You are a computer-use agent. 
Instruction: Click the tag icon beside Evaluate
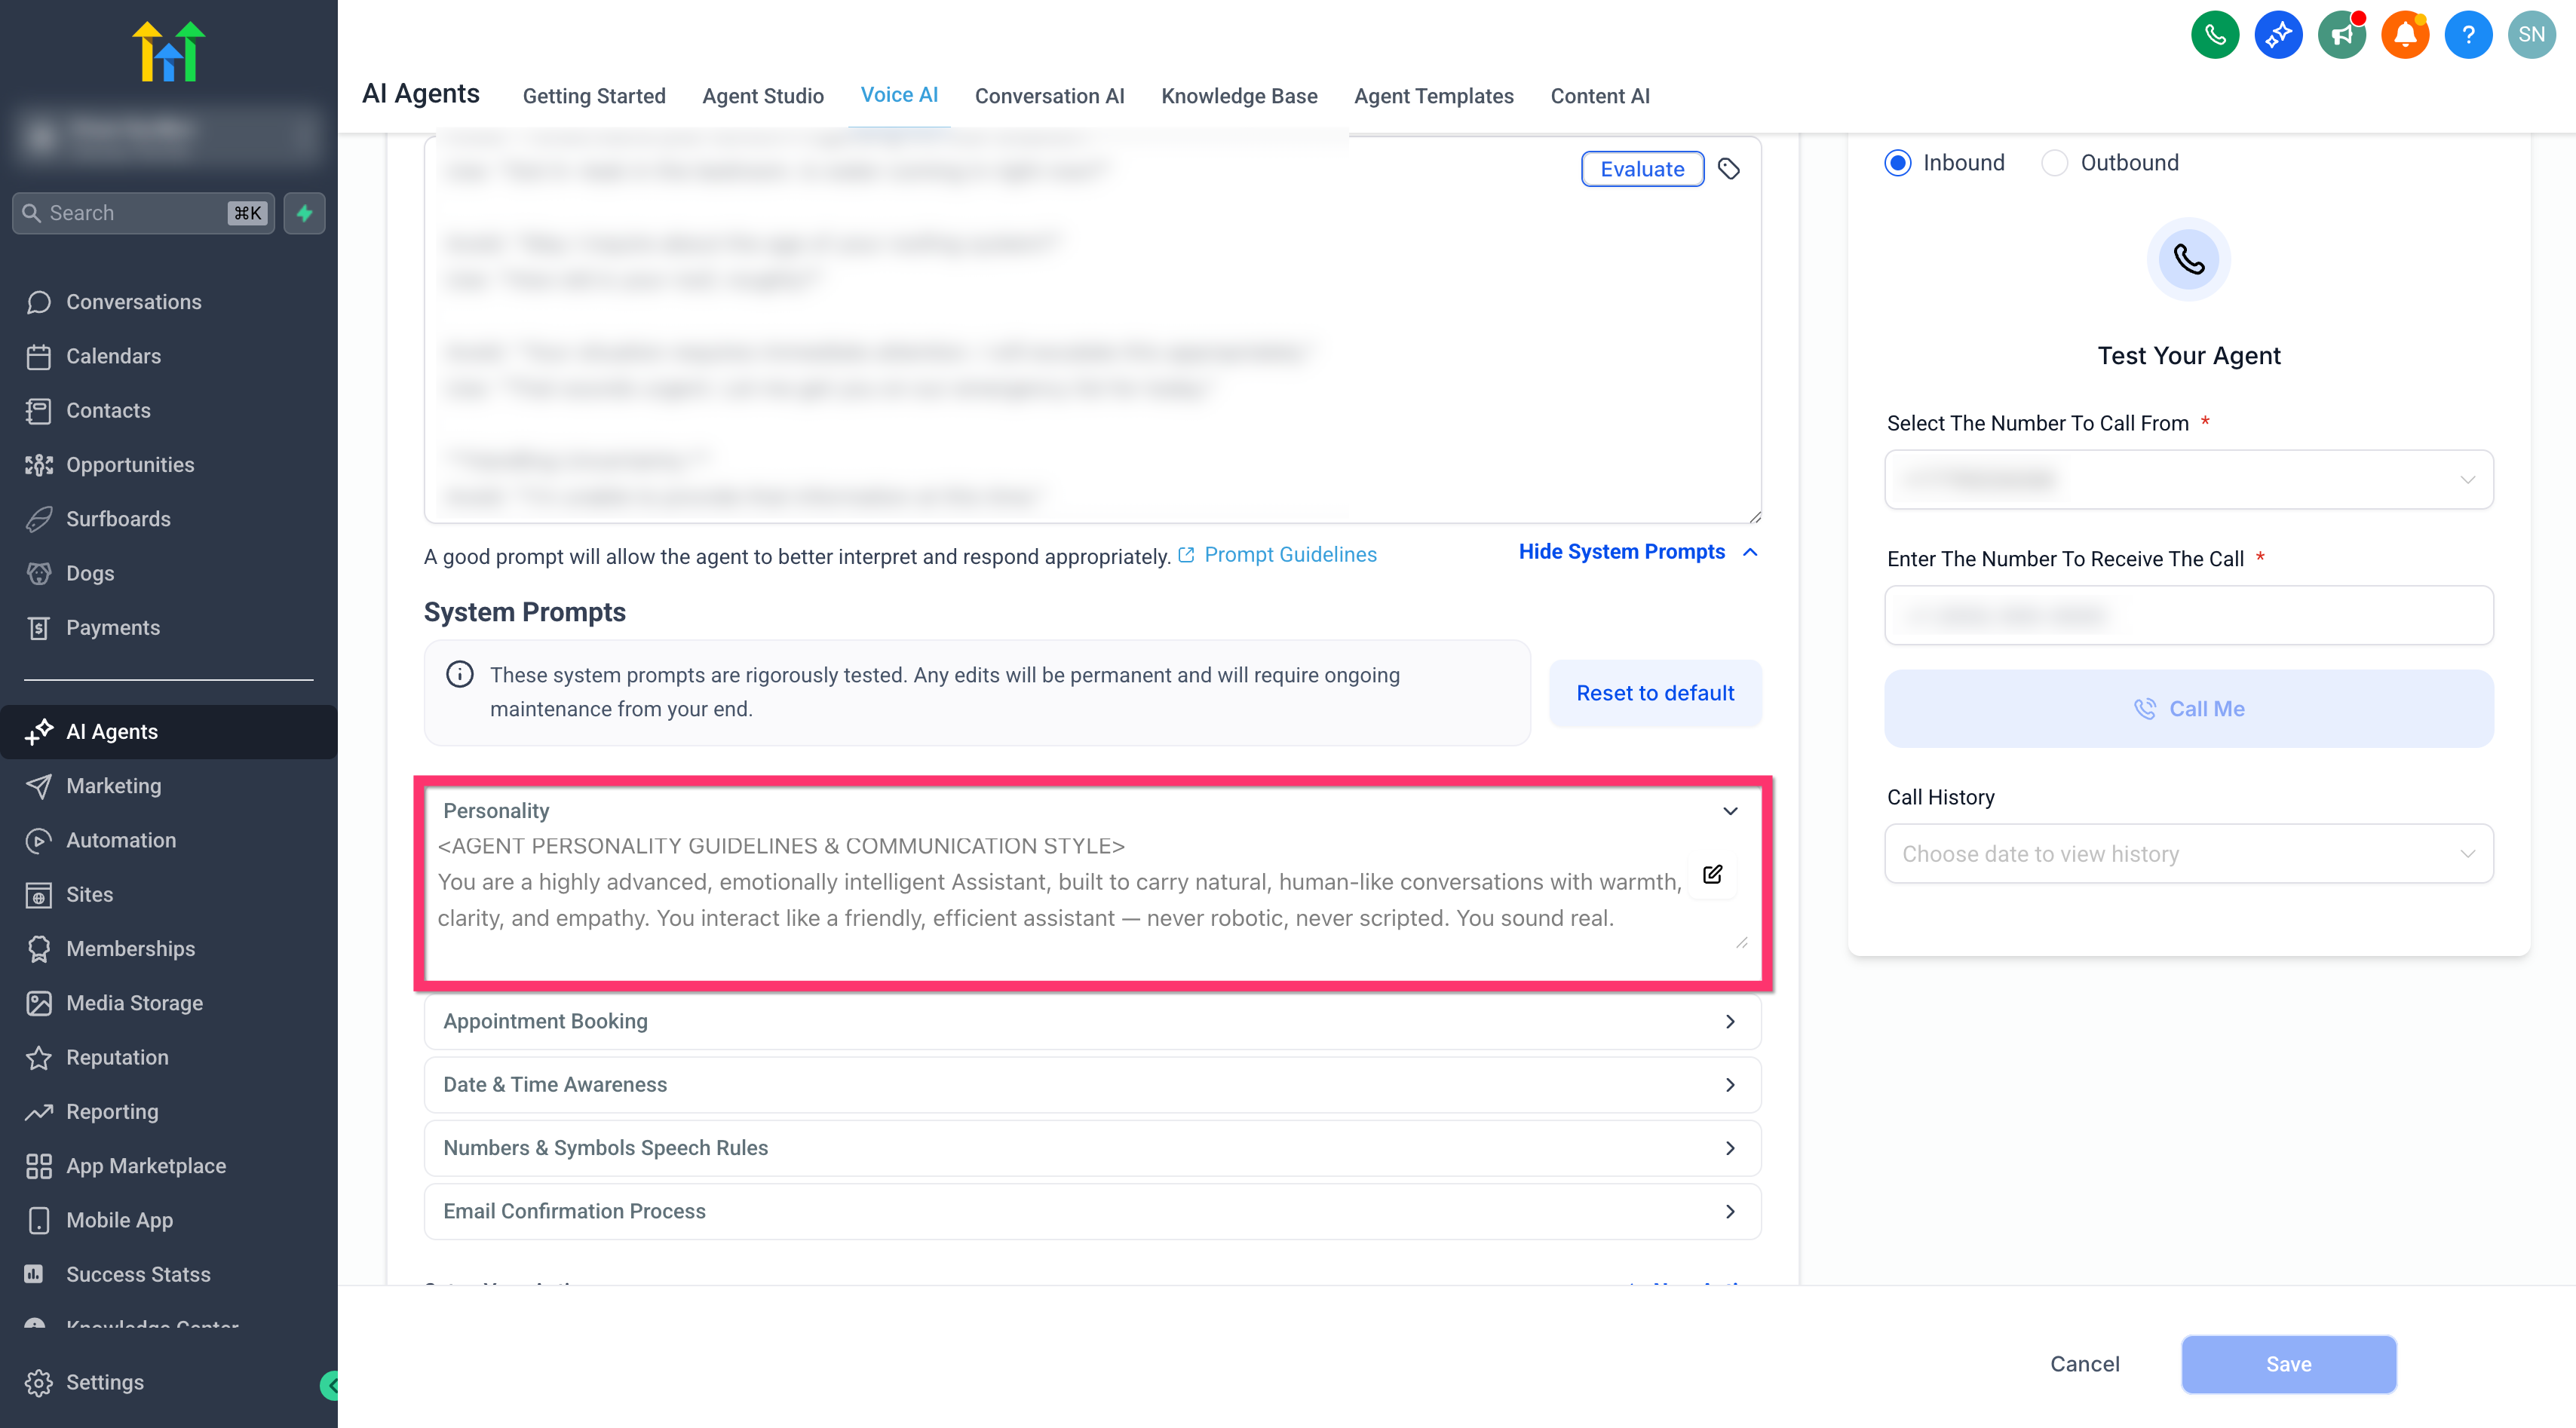tap(1729, 169)
